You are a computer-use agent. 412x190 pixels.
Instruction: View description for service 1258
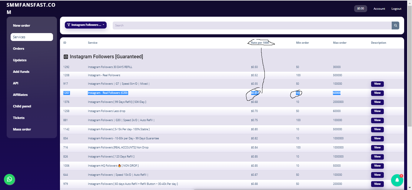pyautogui.click(x=377, y=111)
